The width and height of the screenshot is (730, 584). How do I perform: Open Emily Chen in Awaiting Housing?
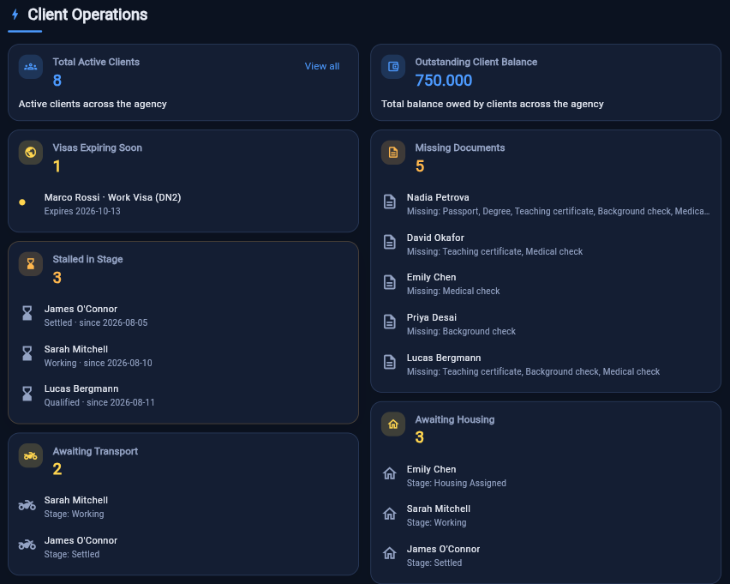[432, 469]
